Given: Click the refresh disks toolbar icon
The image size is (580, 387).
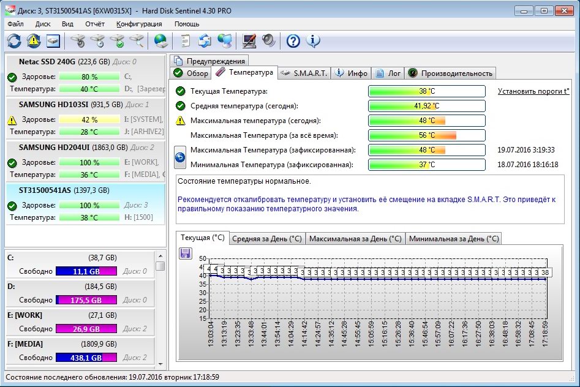Looking at the screenshot, I should tap(14, 41).
